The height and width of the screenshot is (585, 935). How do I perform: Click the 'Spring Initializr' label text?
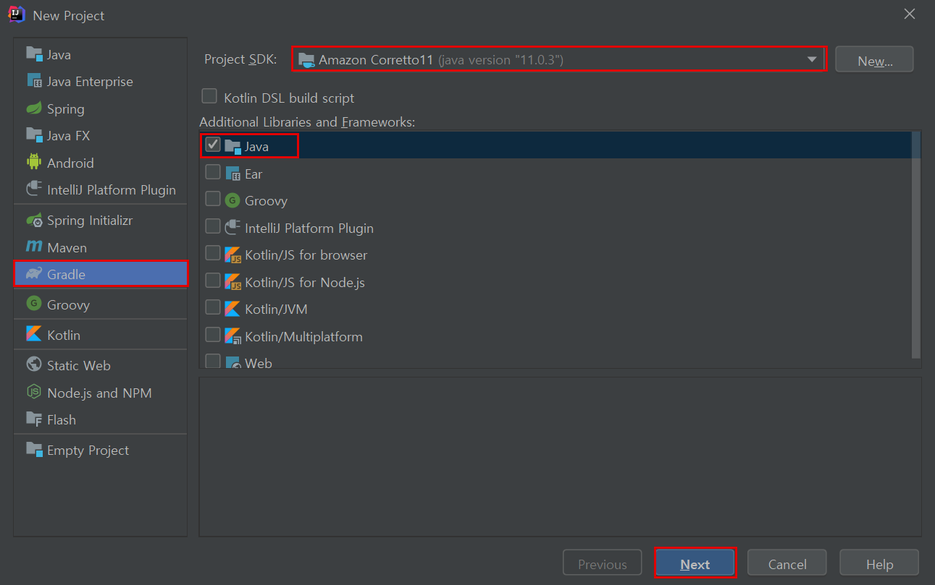point(90,221)
